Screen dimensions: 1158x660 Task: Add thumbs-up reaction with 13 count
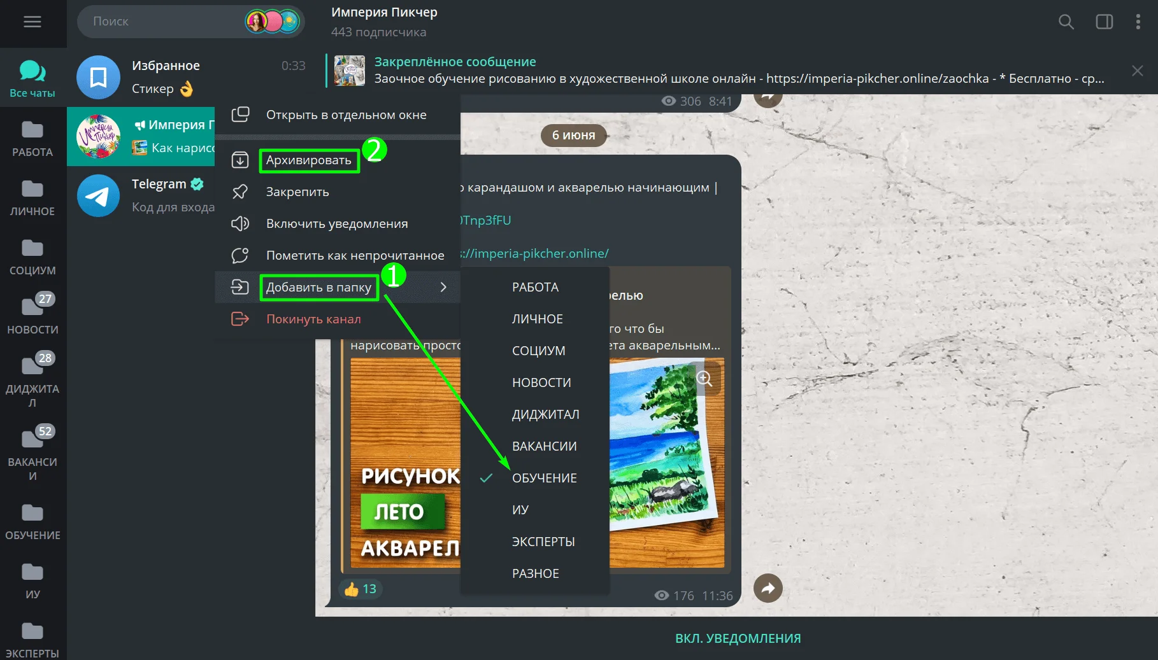coord(361,589)
